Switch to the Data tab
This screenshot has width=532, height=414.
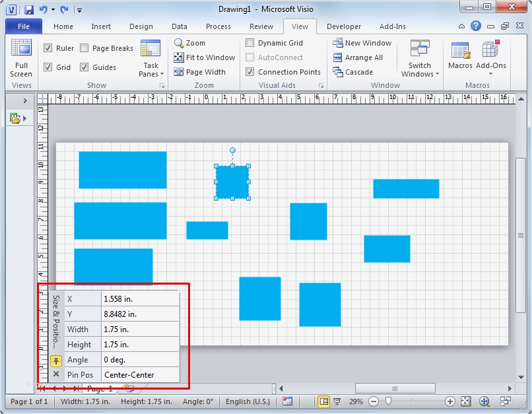(179, 26)
